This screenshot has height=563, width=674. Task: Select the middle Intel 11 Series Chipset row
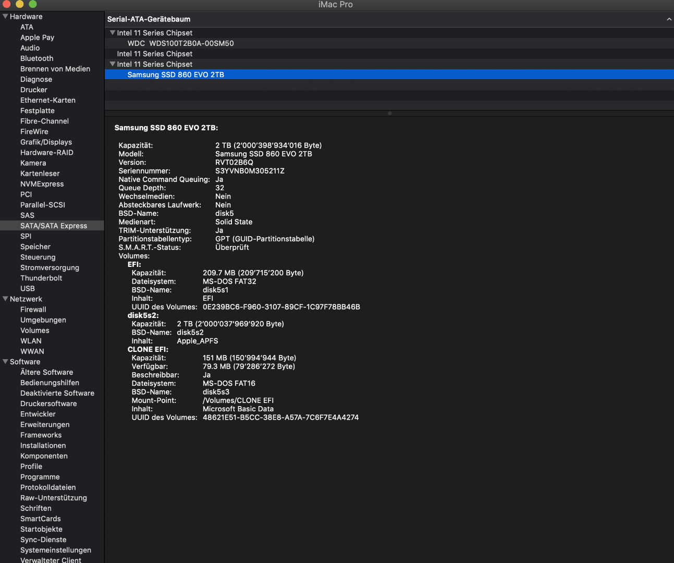[x=154, y=54]
